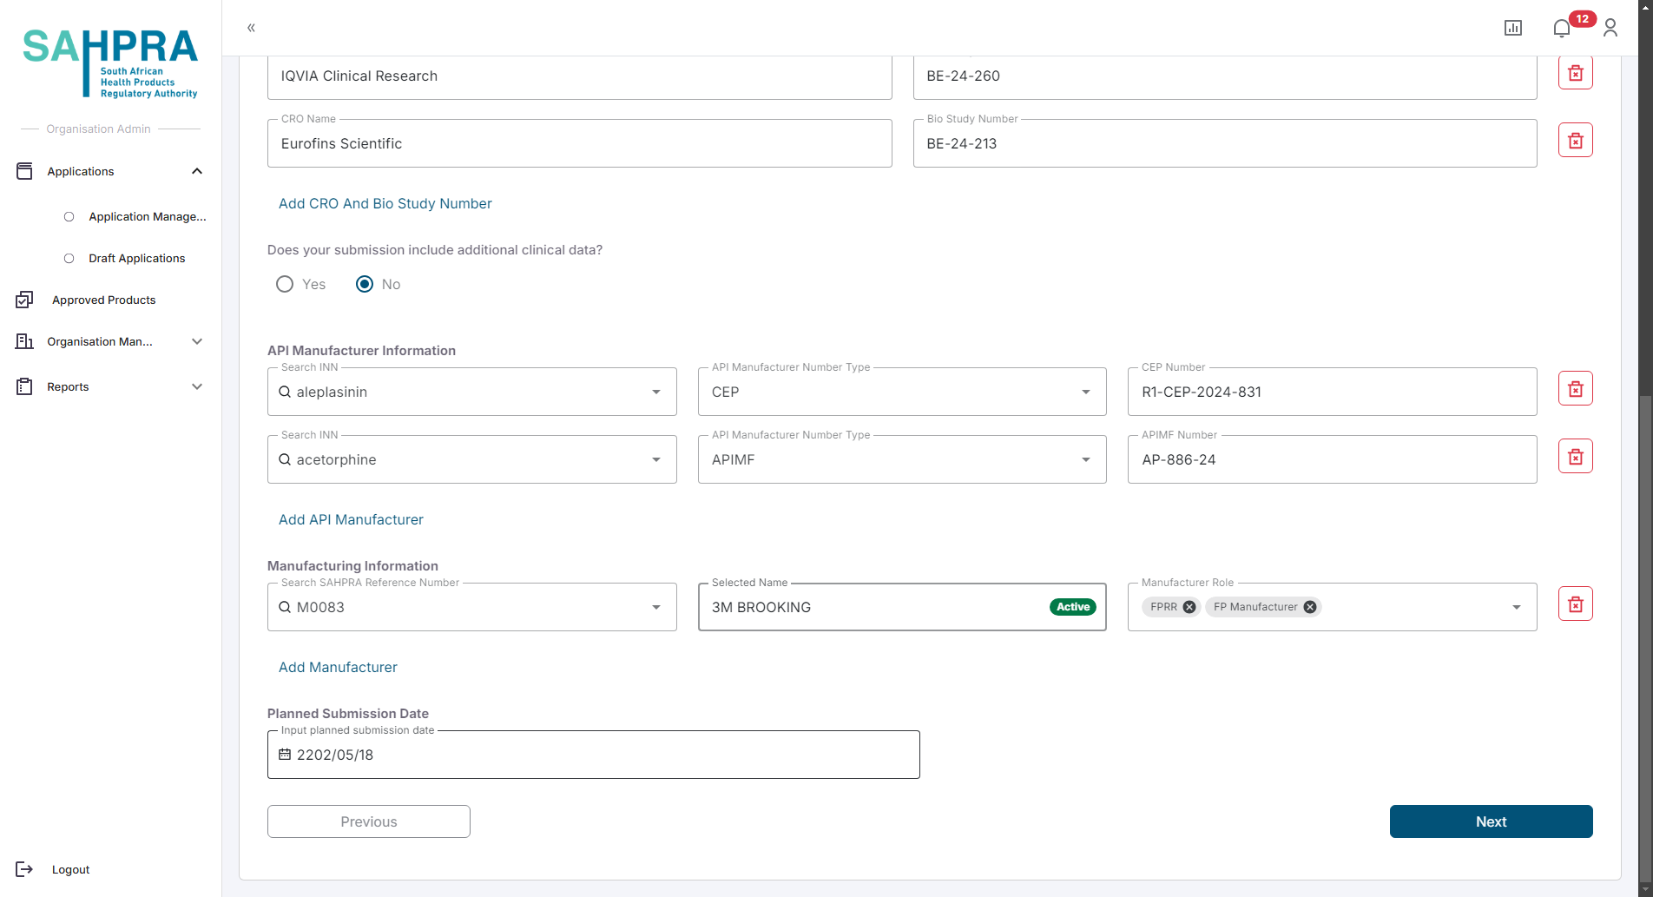Delete the 3M BROOKING manufacturer row
The width and height of the screenshot is (1653, 897).
click(x=1575, y=604)
